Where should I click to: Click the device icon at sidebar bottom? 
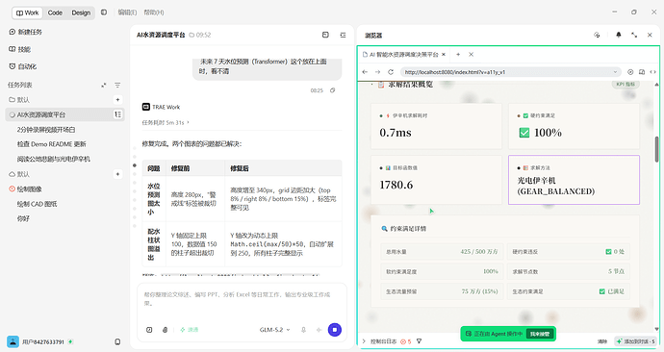(x=117, y=341)
